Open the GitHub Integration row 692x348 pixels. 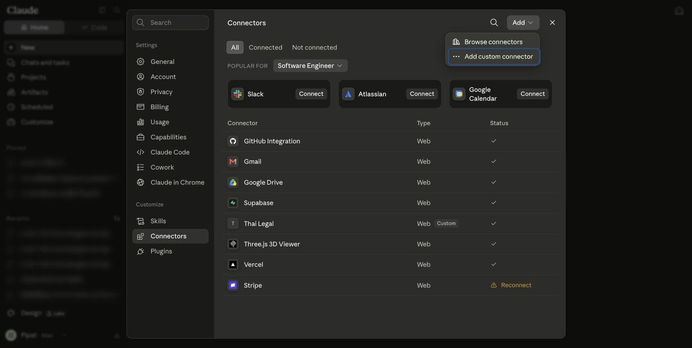[390, 141]
